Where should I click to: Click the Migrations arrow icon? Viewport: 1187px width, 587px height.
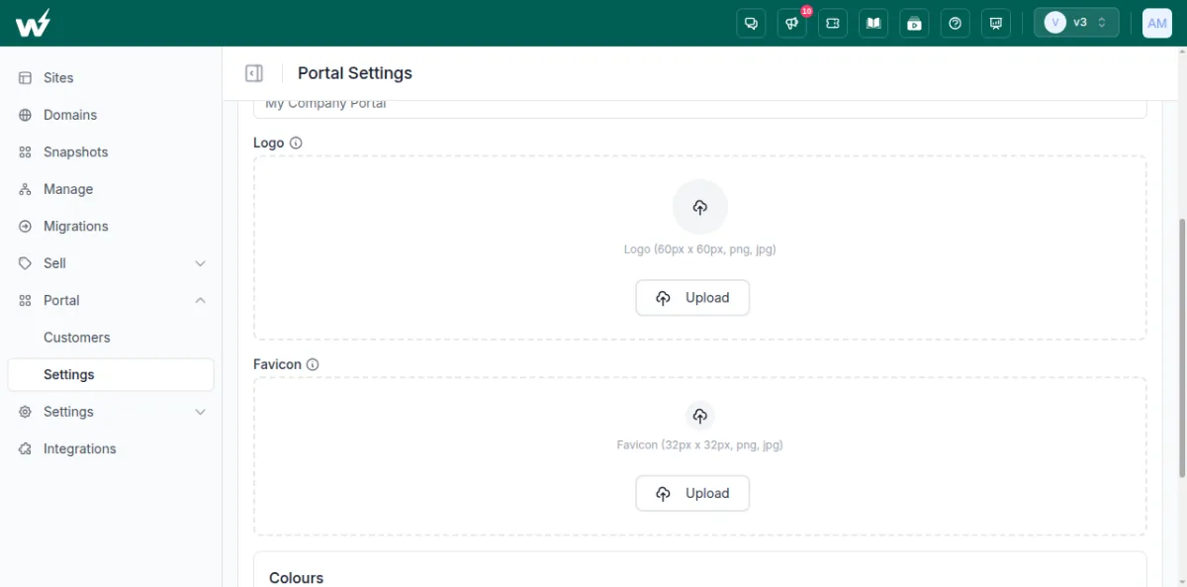tap(26, 227)
